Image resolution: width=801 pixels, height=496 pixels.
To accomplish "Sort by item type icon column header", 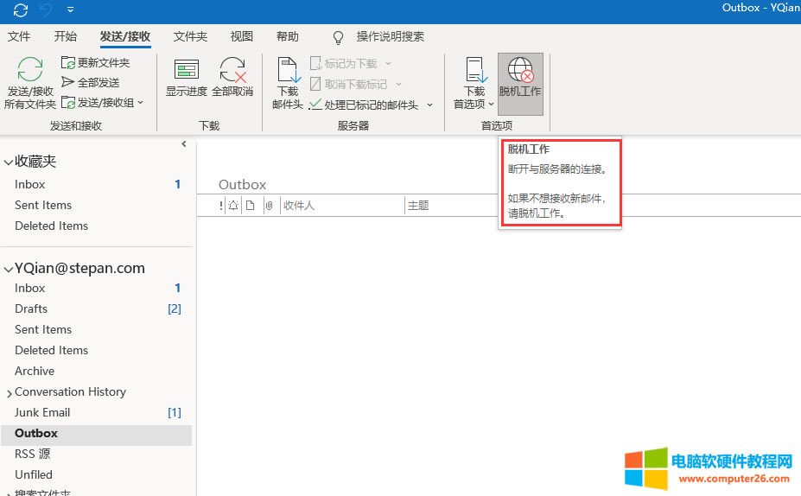I will click(x=251, y=206).
